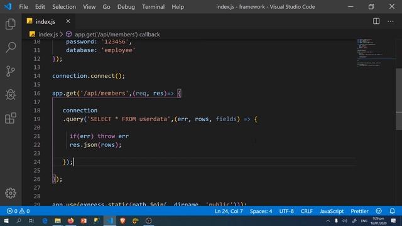
Task: Change the CRLF line ending
Action: point(307,211)
